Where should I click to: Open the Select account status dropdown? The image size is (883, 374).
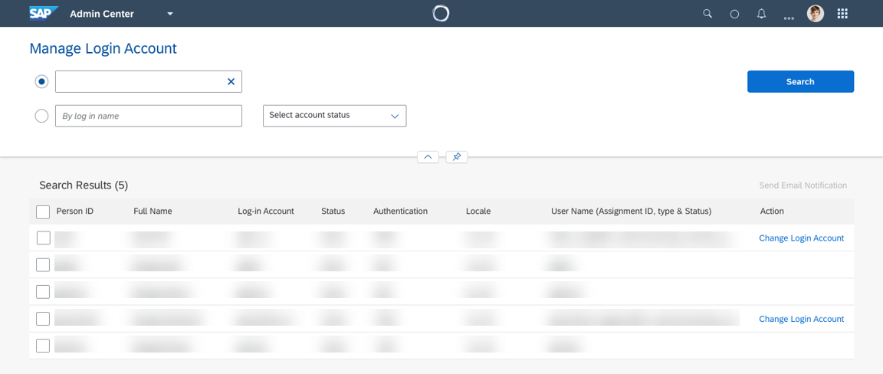pos(334,116)
